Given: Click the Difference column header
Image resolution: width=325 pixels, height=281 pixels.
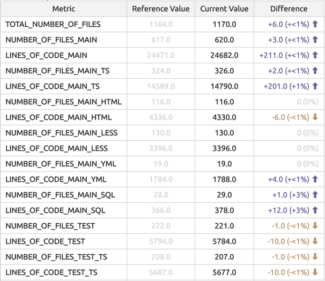Looking at the screenshot, I should [x=289, y=9].
